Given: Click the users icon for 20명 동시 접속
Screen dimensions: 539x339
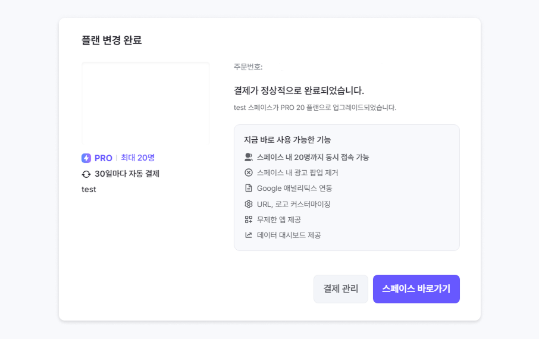Looking at the screenshot, I should point(249,157).
